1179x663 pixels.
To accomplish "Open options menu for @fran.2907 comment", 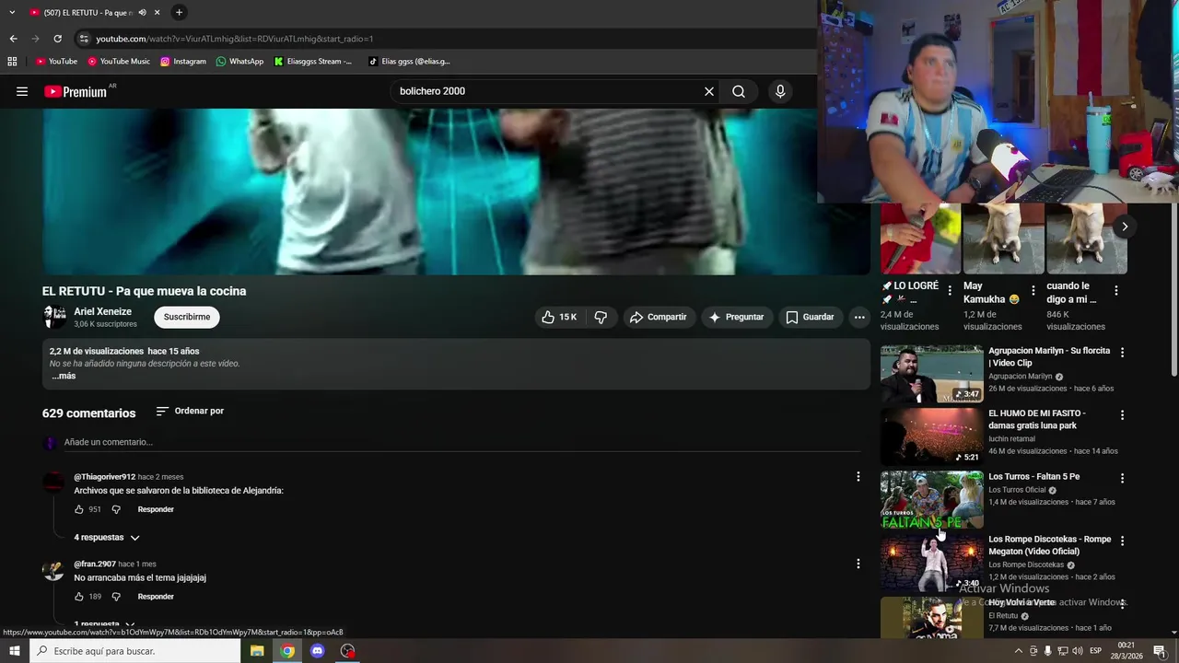I will [x=858, y=564].
